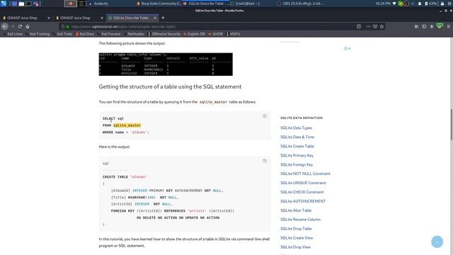Click the green checkmark tray icon

click(400, 4)
